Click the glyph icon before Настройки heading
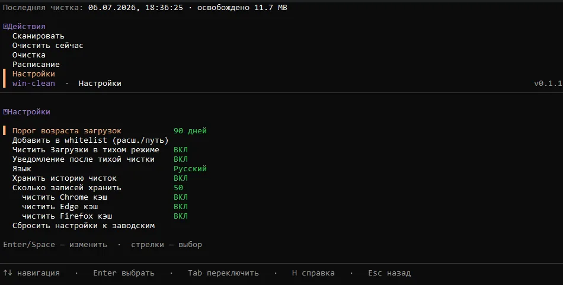 [x=5, y=112]
